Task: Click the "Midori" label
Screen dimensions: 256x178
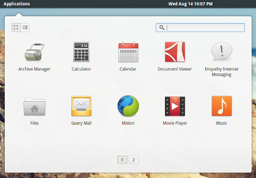Action: tap(128, 123)
